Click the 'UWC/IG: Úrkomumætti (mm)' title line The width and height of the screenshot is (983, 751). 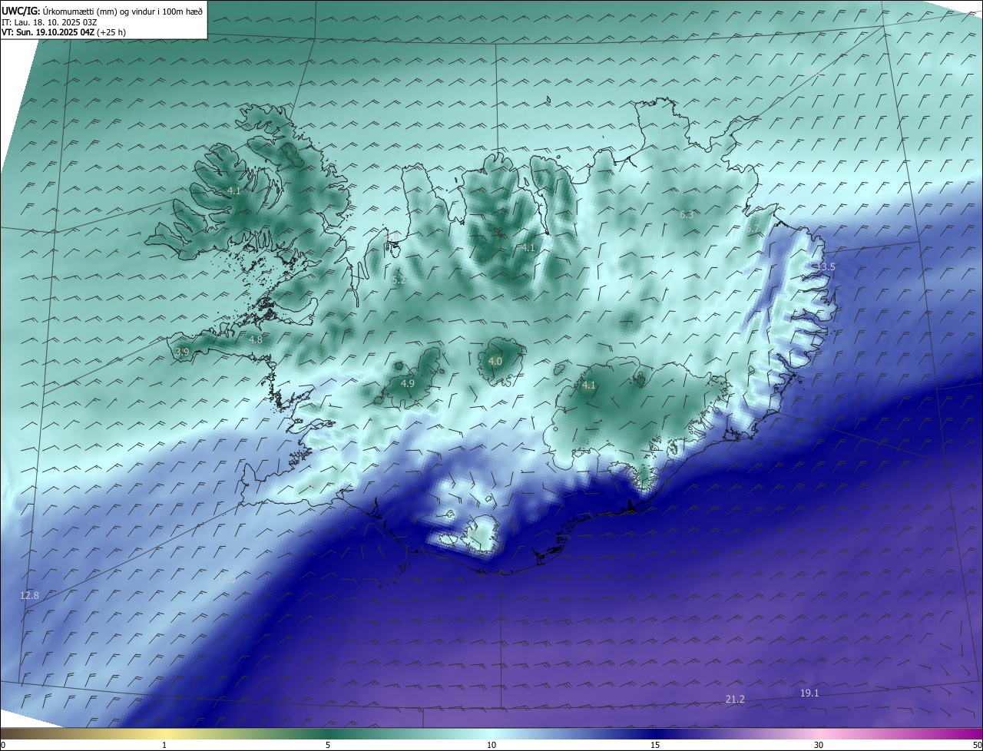102,11
